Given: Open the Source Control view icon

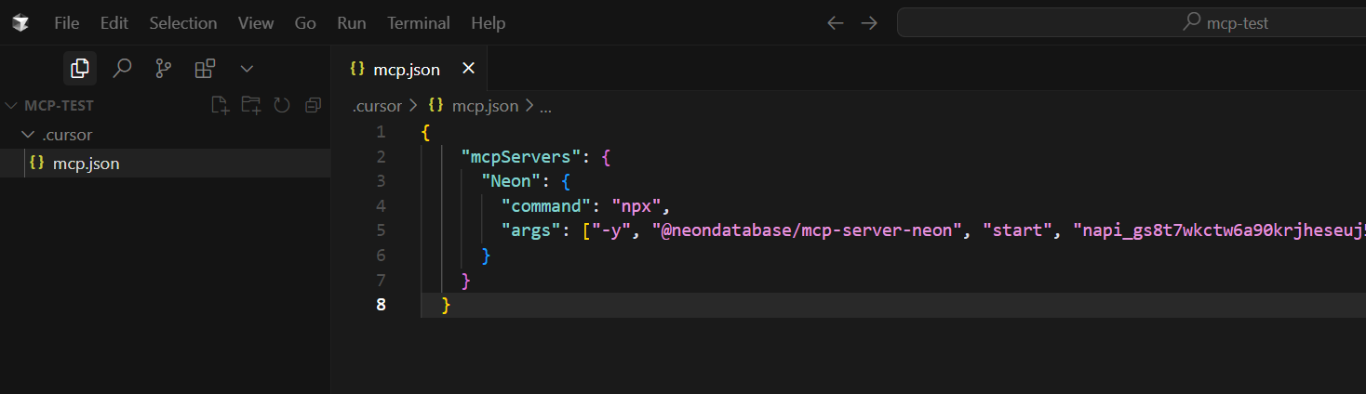Looking at the screenshot, I should [x=164, y=68].
